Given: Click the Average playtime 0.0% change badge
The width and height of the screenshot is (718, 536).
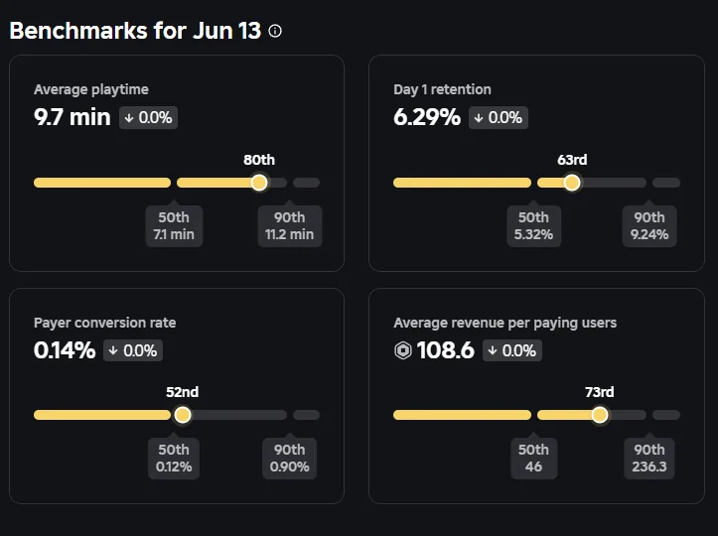Looking at the screenshot, I should [149, 117].
